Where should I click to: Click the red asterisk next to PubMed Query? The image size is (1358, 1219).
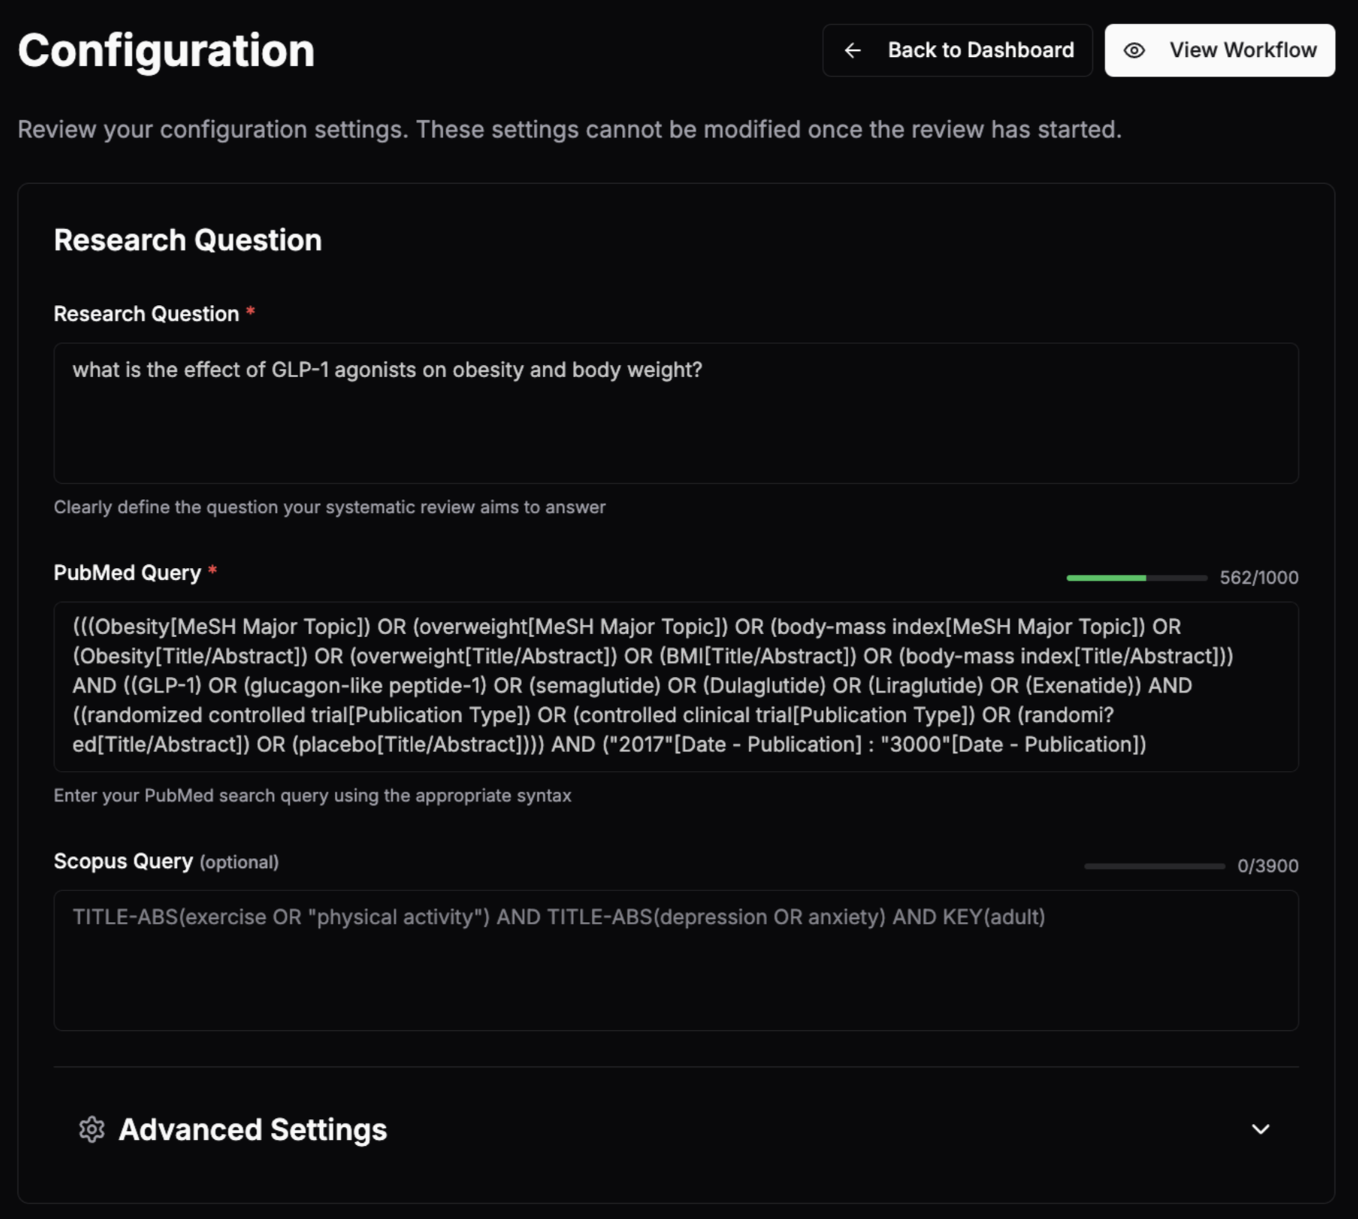point(213,572)
